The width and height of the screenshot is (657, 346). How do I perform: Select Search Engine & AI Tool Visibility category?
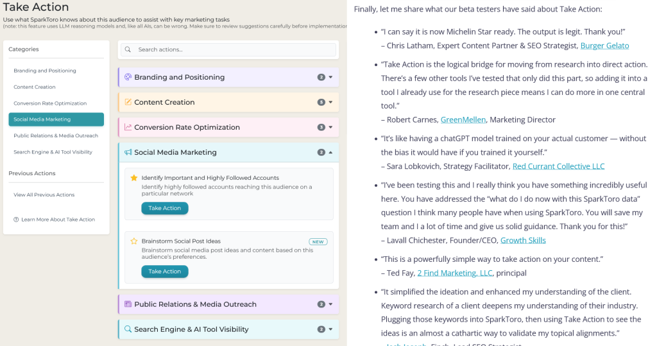pyautogui.click(x=53, y=152)
